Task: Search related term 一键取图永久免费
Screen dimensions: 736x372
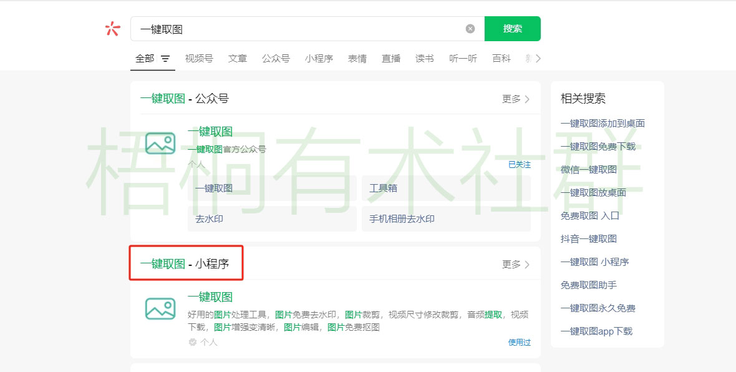Action: tap(598, 308)
